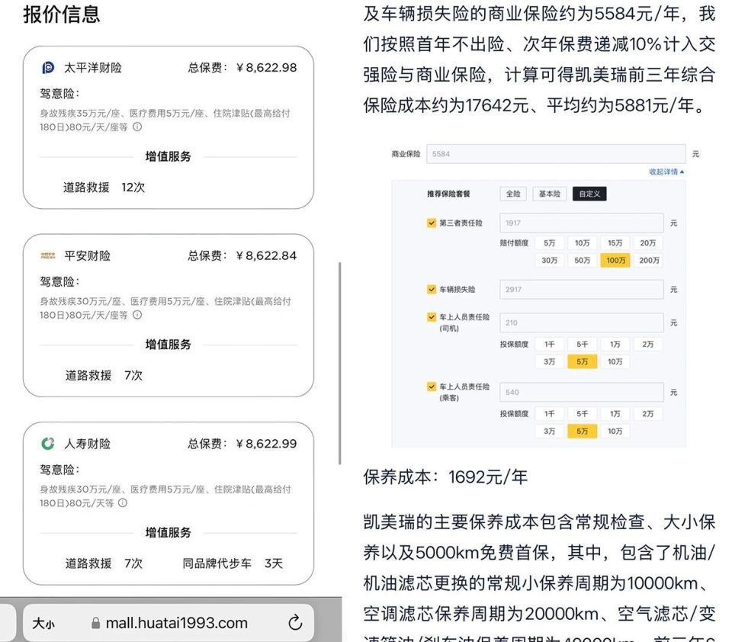Switch to the 基本险 insurance package tab

[x=549, y=194]
